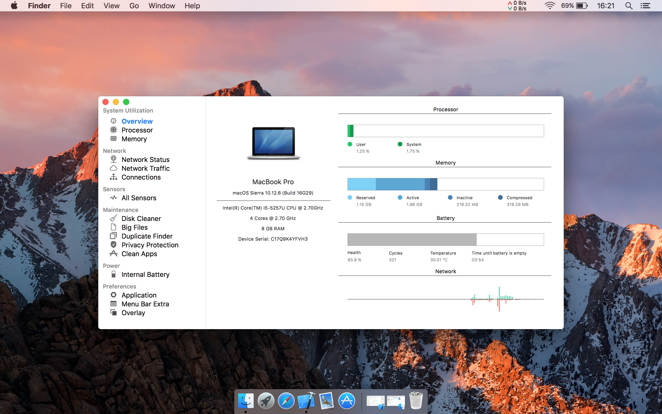Select Processor in the sidebar
The width and height of the screenshot is (662, 414).
point(137,130)
